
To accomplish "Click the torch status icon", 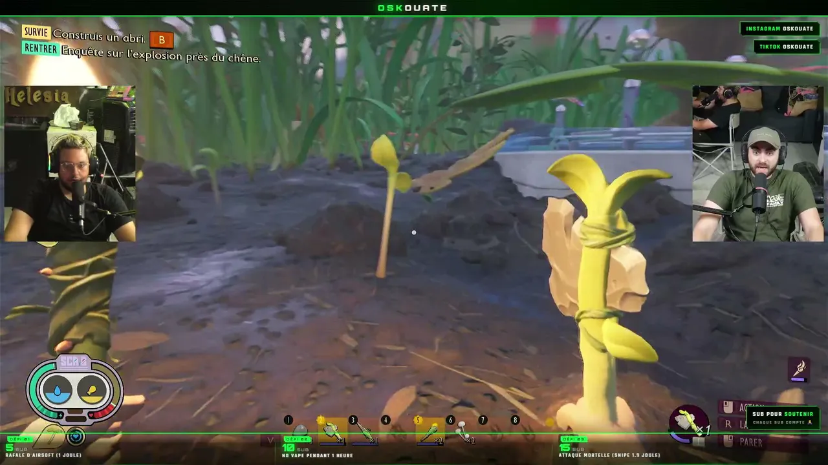I will (798, 368).
